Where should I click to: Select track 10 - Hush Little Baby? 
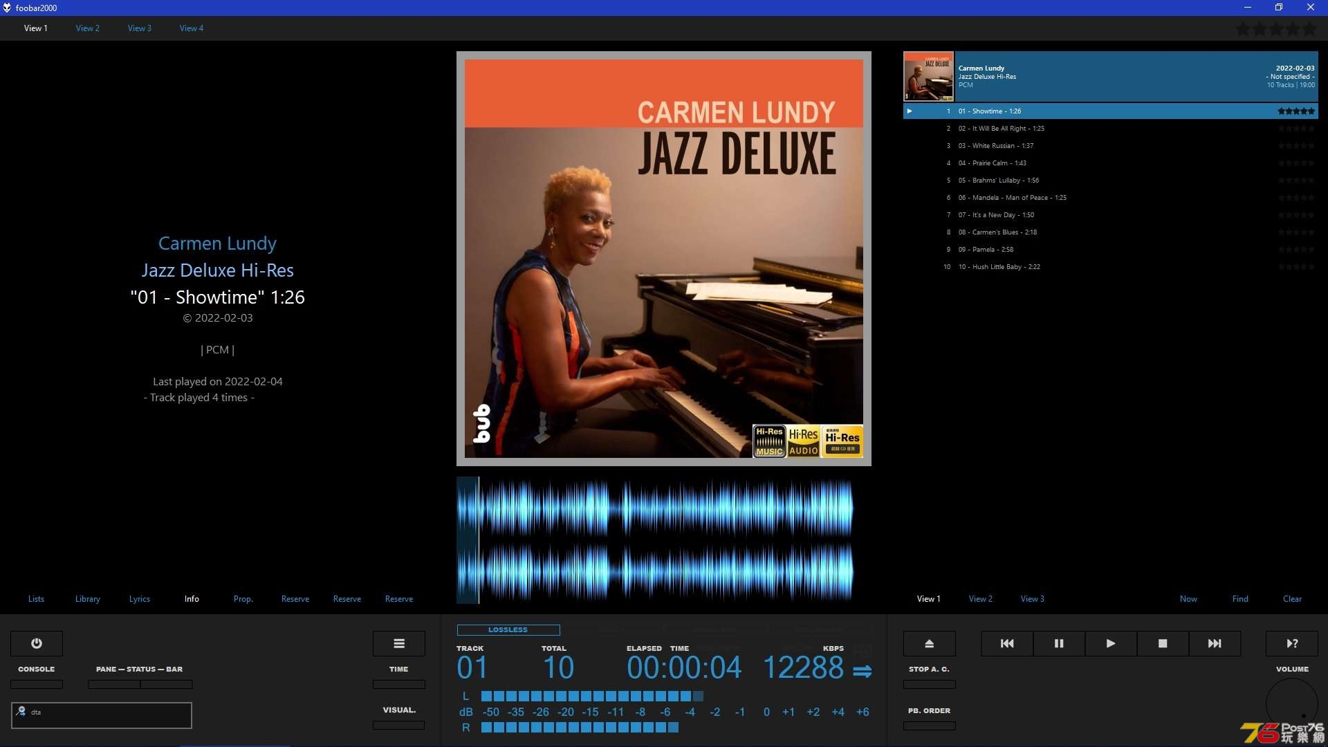coord(1111,267)
